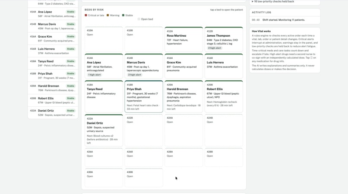Viewport: 348px width, 194px height.
Task: Click the red Critical or late legend swatch
Action: 86,15
